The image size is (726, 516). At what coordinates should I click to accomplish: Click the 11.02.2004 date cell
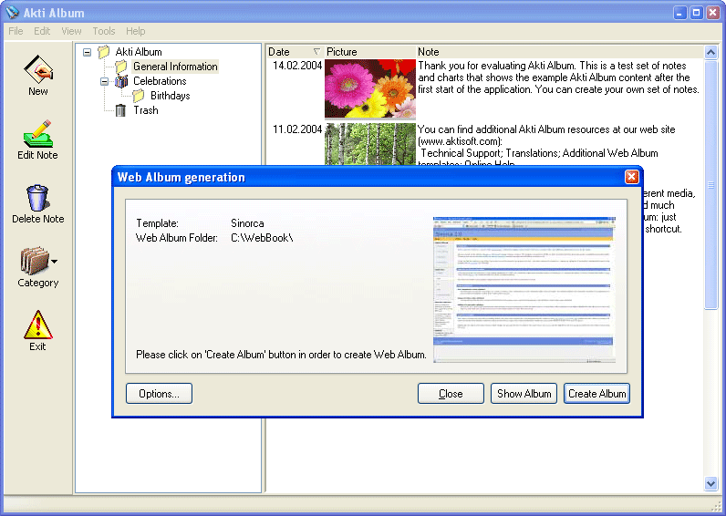tap(296, 129)
